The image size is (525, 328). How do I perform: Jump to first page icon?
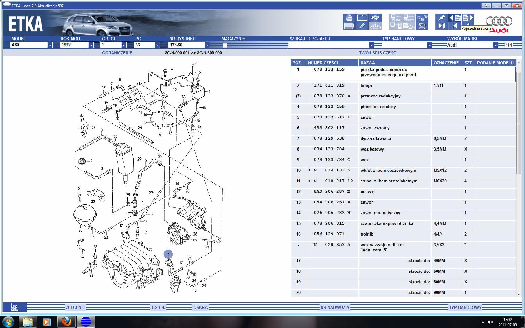(x=455, y=26)
